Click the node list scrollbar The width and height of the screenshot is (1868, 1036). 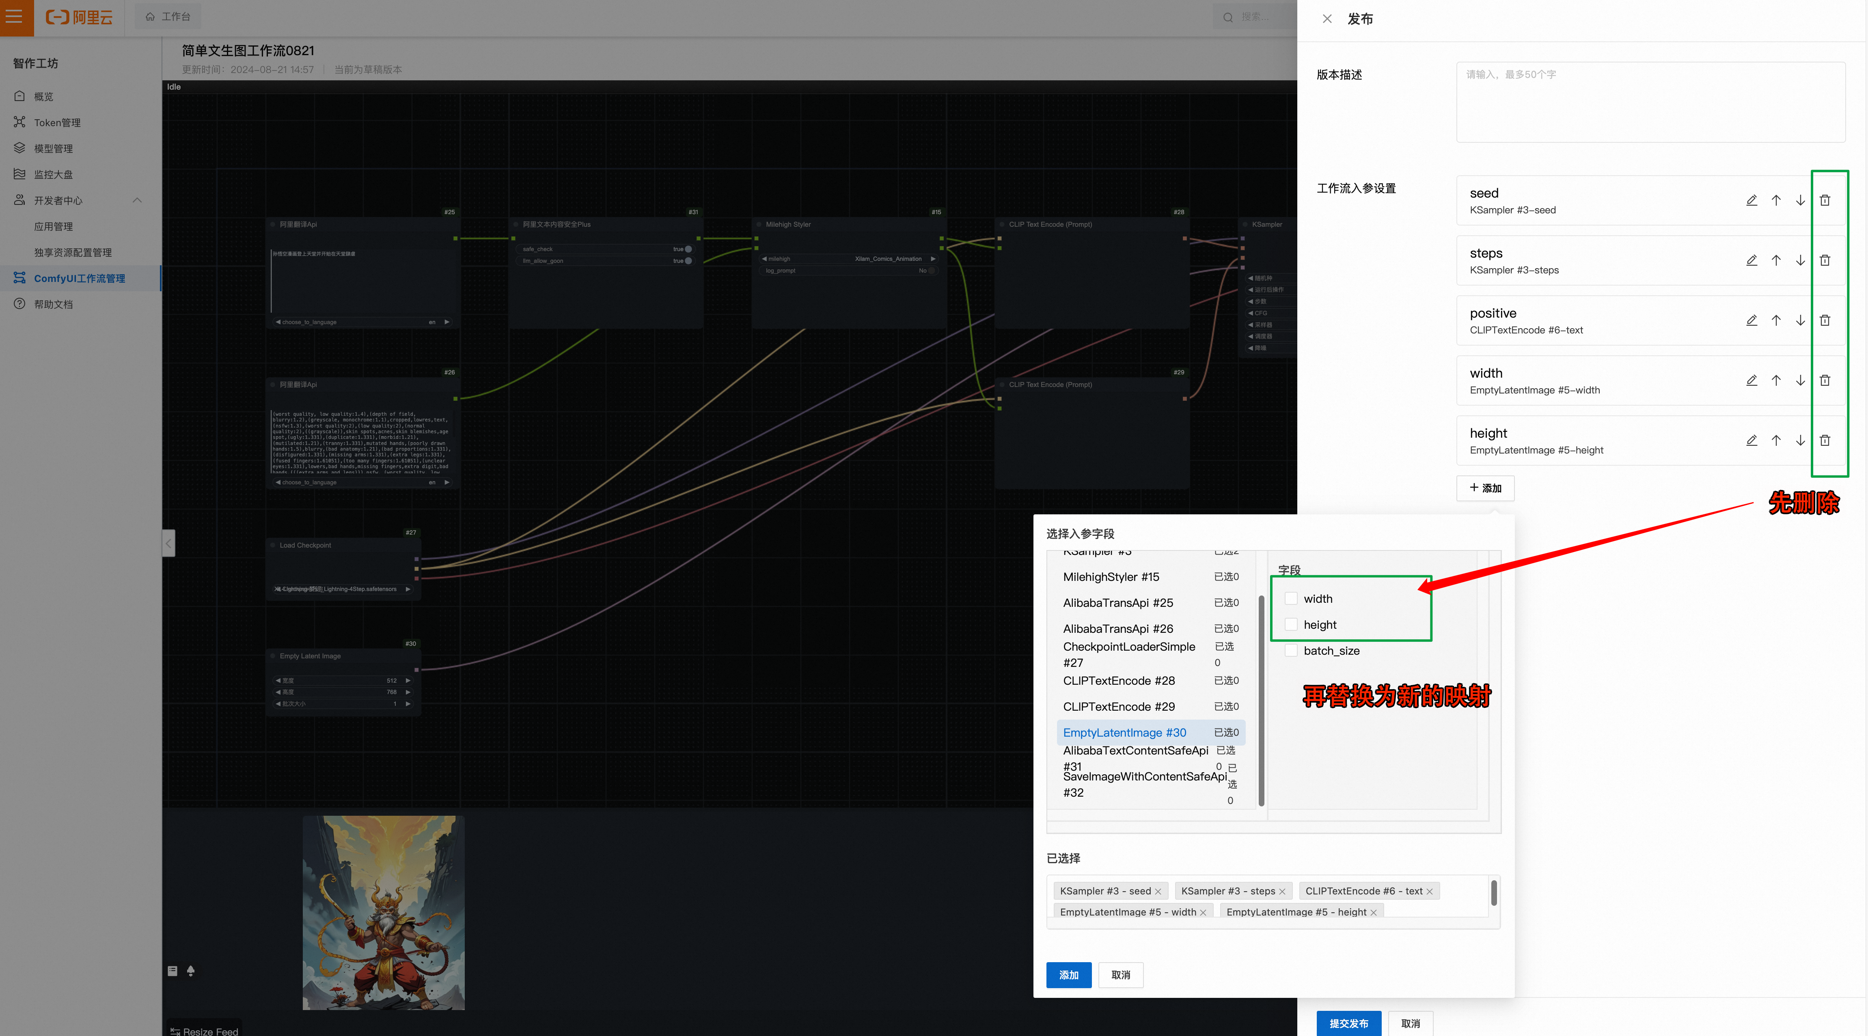(x=1262, y=701)
